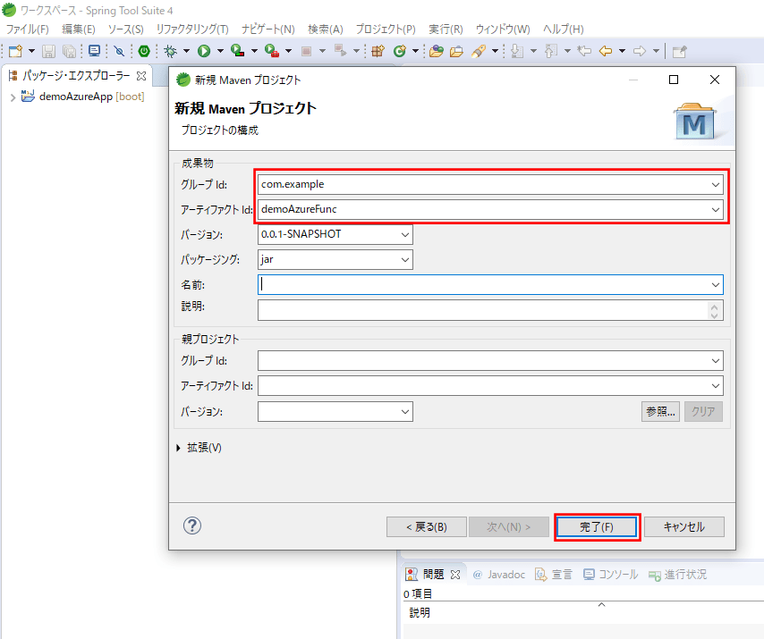Image resolution: width=764 pixels, height=639 pixels.
Task: Click the help question mark icon
Action: [192, 526]
